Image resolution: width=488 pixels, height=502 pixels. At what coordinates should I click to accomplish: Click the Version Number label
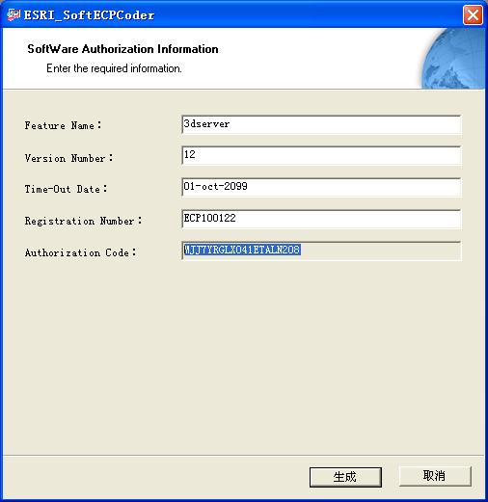click(x=68, y=158)
